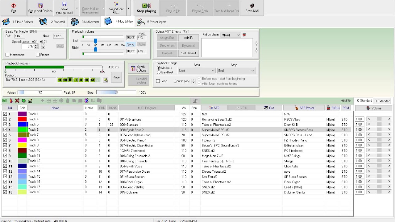Viewport: 395px width, 222px height.
Task: Enable the Loop checkbox
Action: [158, 81]
